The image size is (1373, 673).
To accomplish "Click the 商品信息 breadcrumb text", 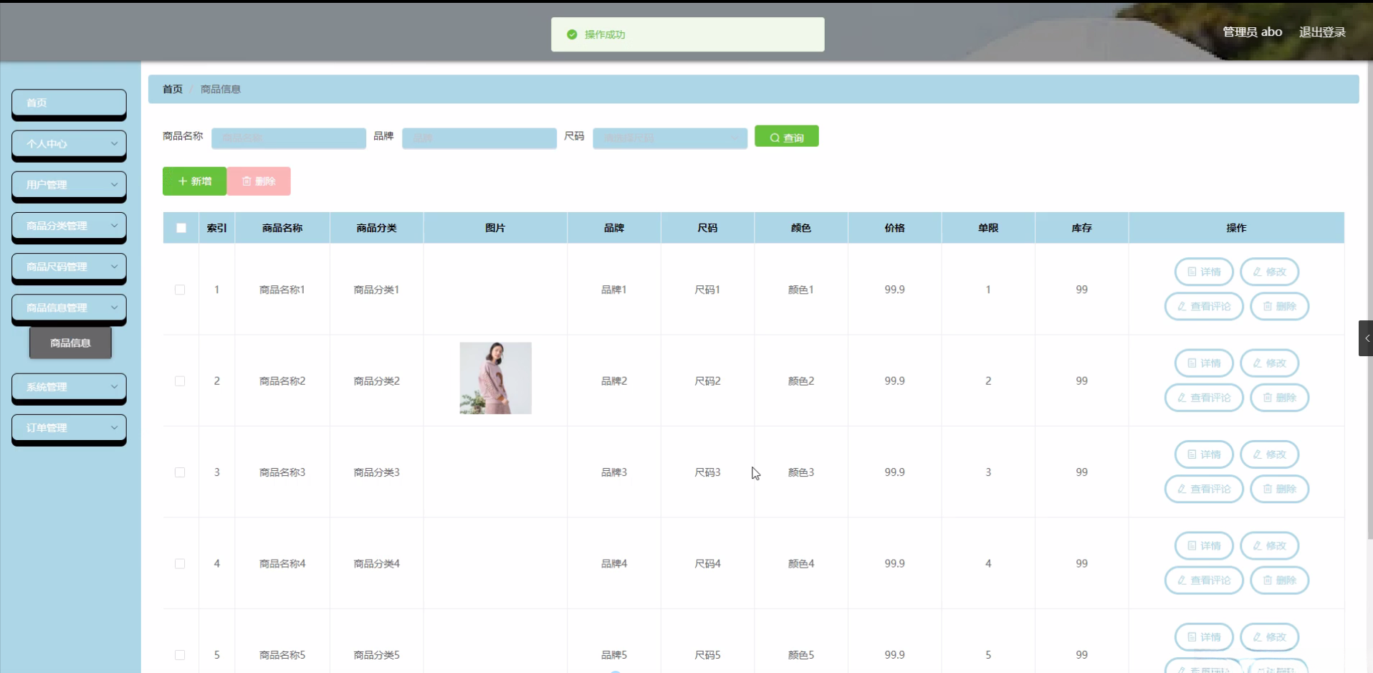I will (x=221, y=89).
